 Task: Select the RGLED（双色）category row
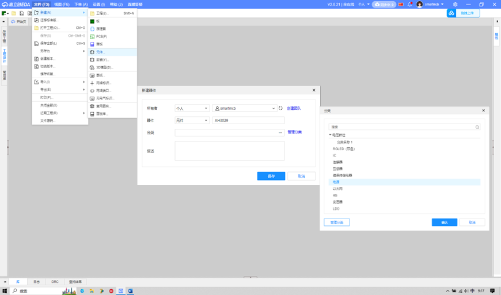point(404,149)
